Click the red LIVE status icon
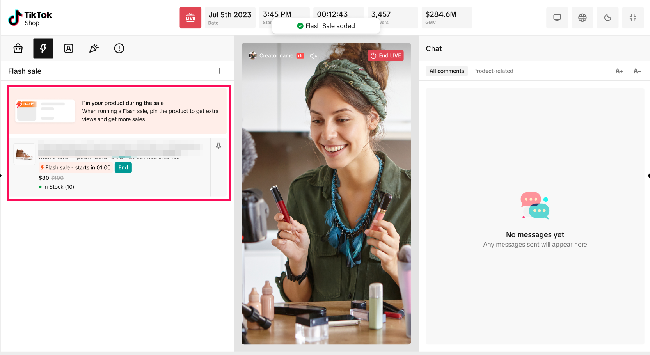The width and height of the screenshot is (650, 355). 190,18
